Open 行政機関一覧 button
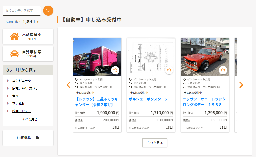The image size is (256, 157). tap(28, 138)
